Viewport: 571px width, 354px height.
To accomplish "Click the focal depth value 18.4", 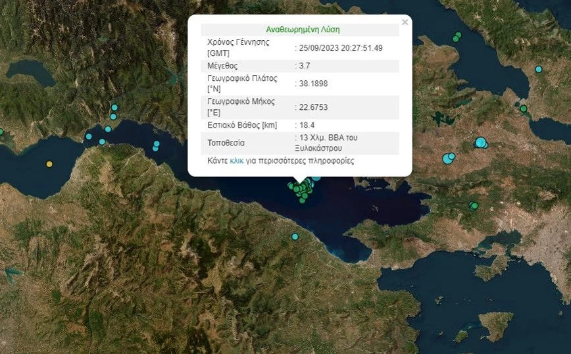I will 307,125.
